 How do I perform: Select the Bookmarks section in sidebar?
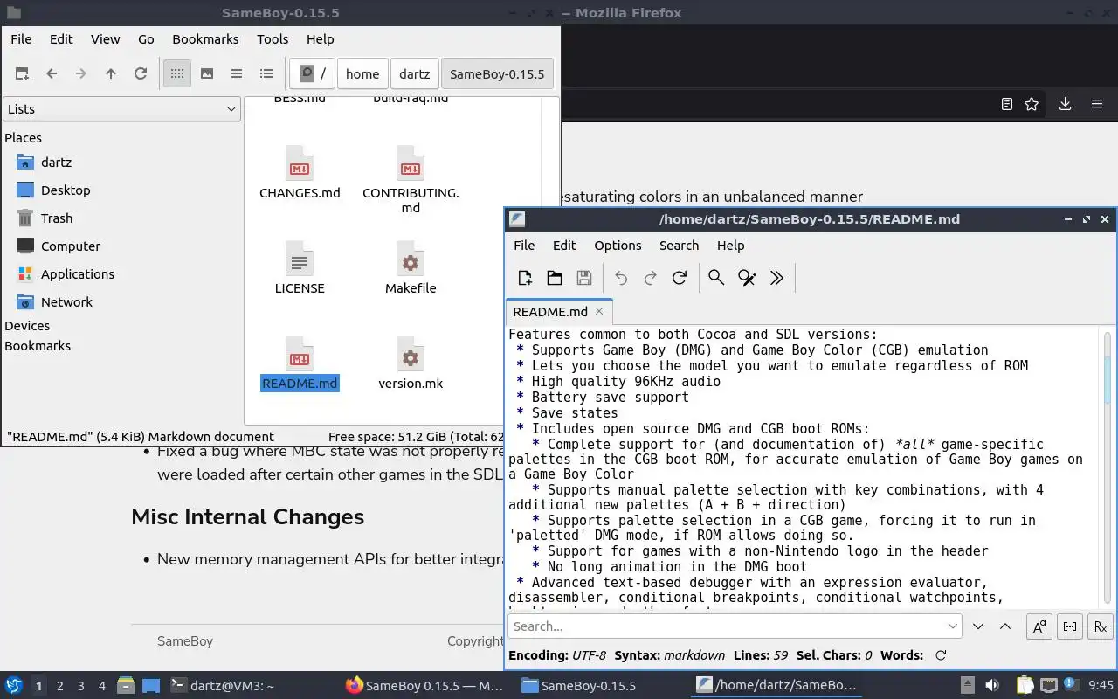(38, 346)
